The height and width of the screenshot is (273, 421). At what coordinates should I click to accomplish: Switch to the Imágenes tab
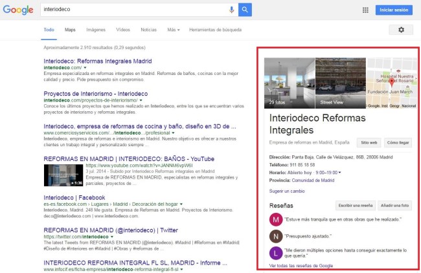pos(96,30)
